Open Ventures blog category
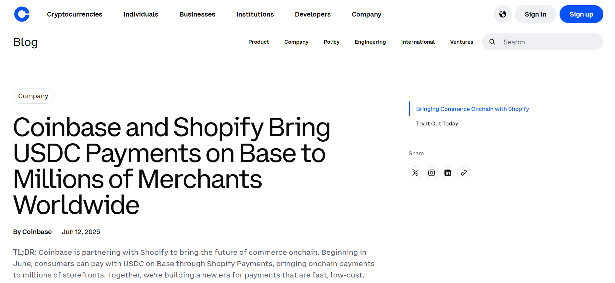The image size is (615, 283). pos(462,42)
